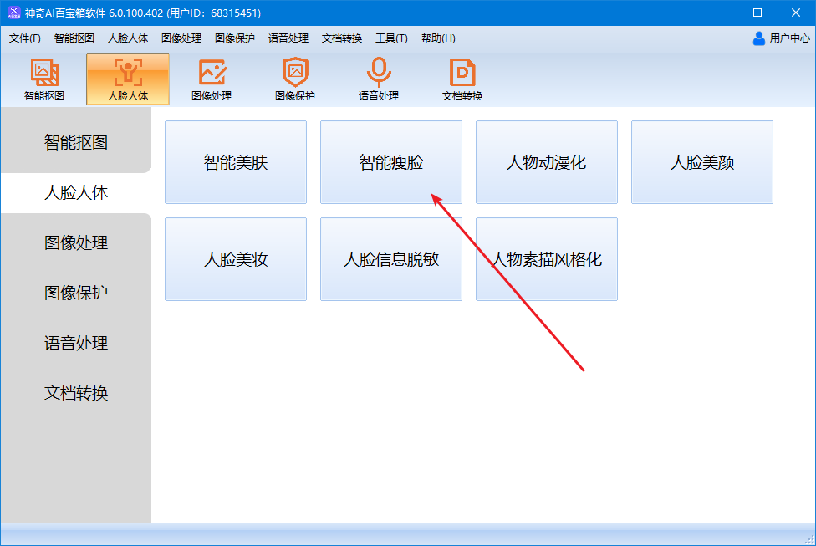The image size is (816, 546).
Task: Select the 人脸人体 toolbar icon
Action: point(128,79)
